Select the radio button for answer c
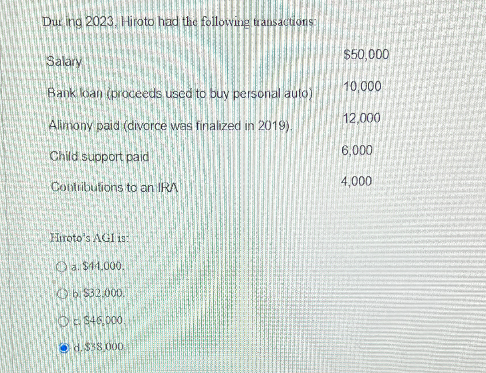Image resolution: width=486 pixels, height=373 pixels. click(x=63, y=321)
